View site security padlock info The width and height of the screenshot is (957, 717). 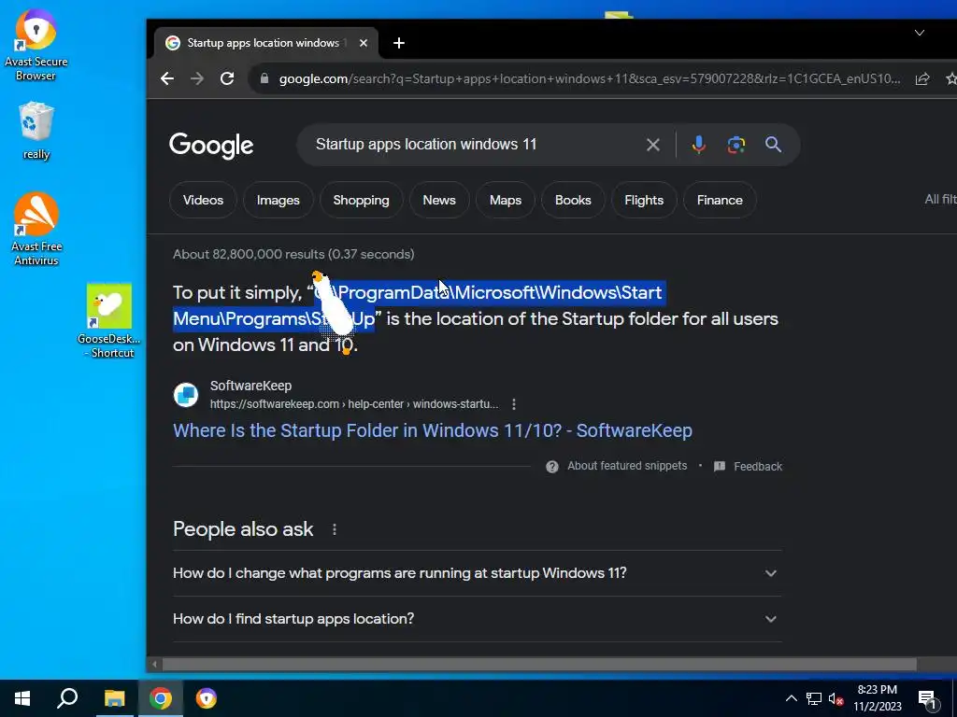[264, 78]
